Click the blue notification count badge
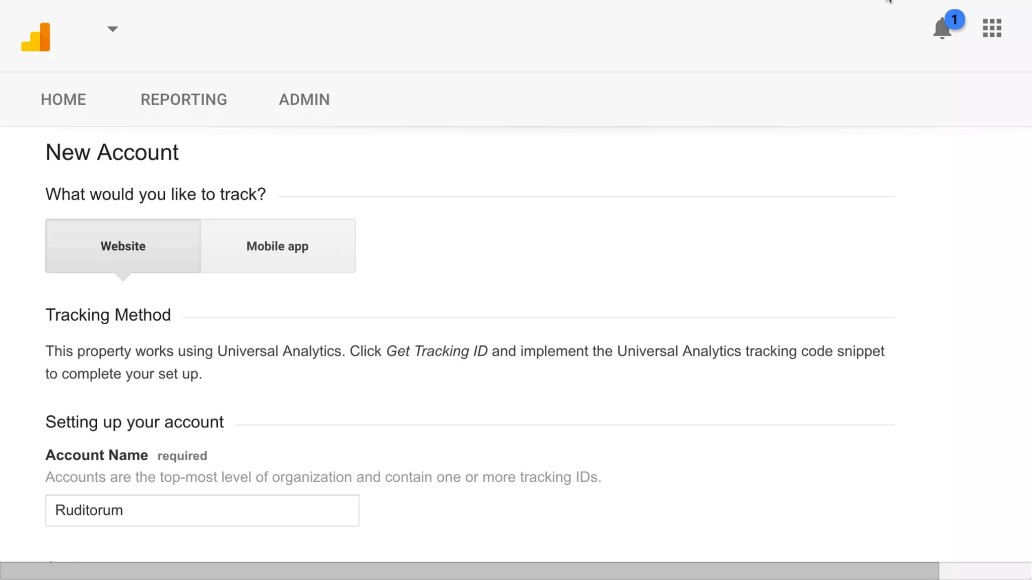Image resolution: width=1032 pixels, height=580 pixels. (x=954, y=20)
